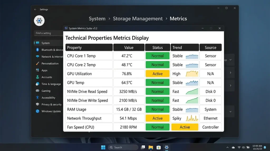
Task: Select the 3250 MB/s value cell
Action: click(129, 92)
